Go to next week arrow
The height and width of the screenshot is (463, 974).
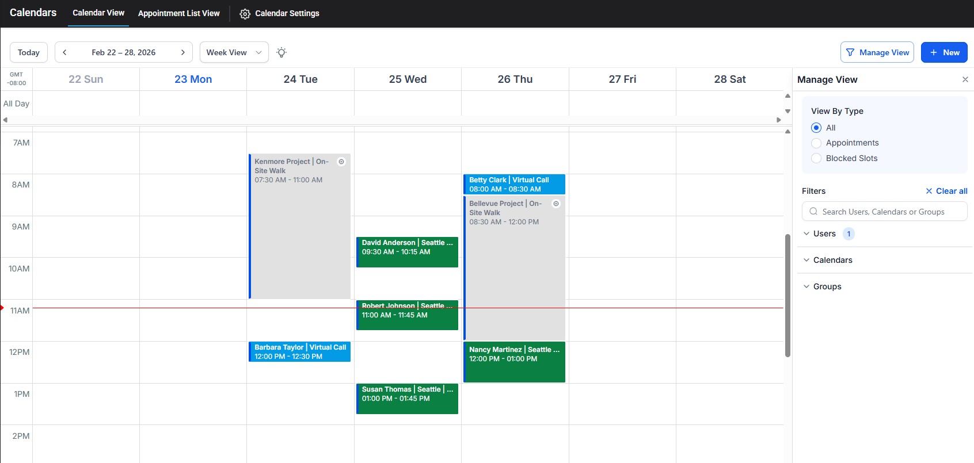coord(183,52)
